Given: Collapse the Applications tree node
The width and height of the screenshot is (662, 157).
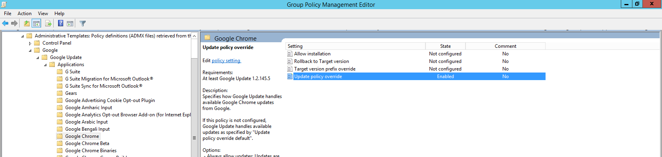Looking at the screenshot, I should [x=45, y=65].
